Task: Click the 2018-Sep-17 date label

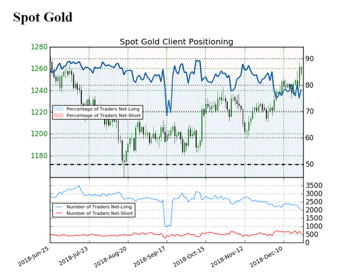Action: click(150, 257)
